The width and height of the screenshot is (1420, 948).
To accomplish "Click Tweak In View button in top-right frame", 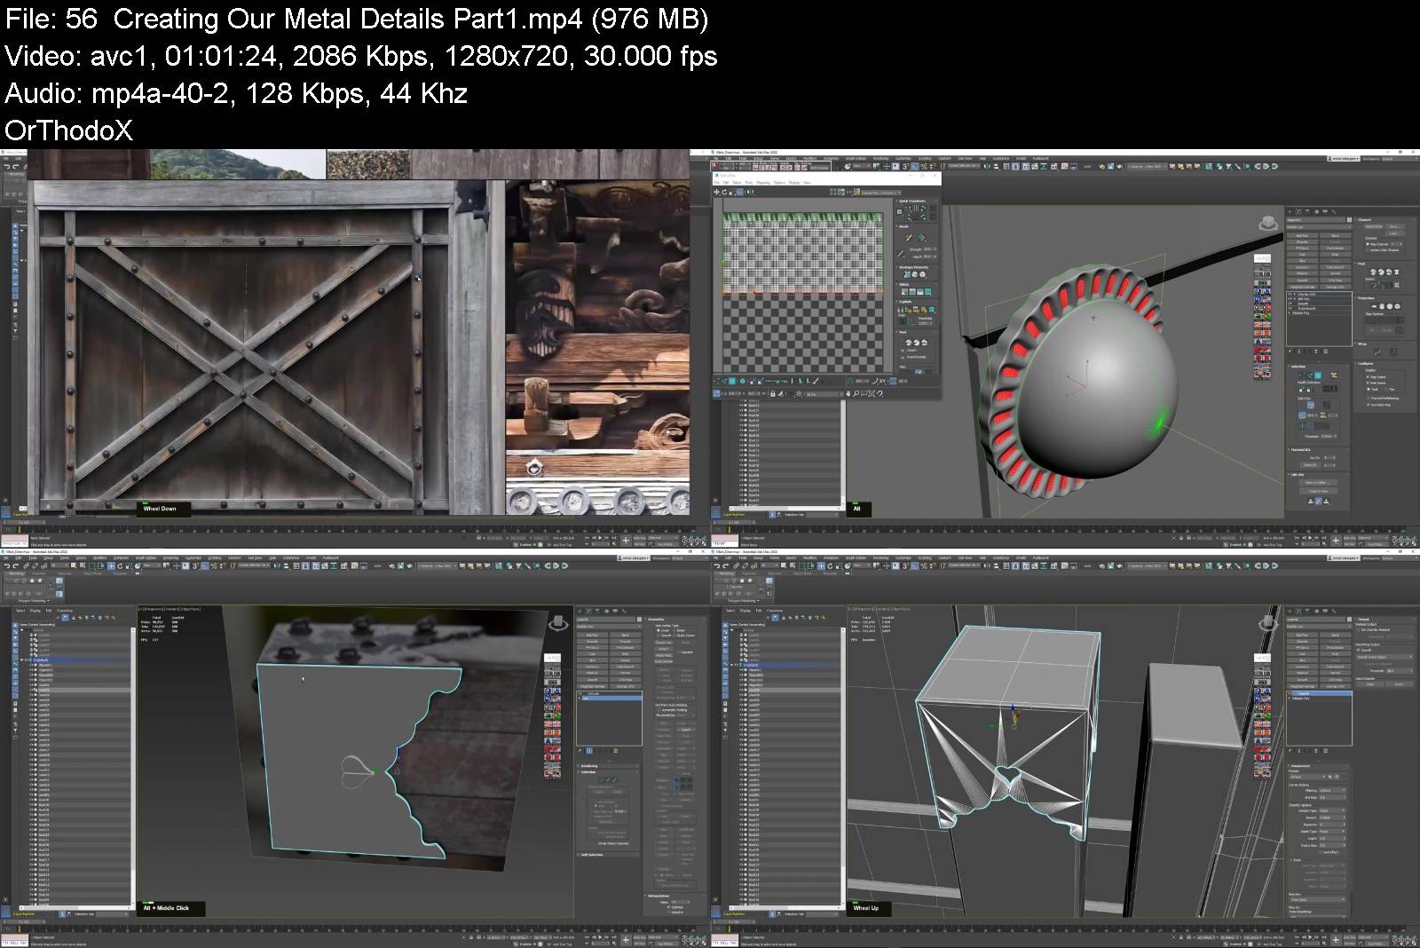I will (x=1318, y=491).
